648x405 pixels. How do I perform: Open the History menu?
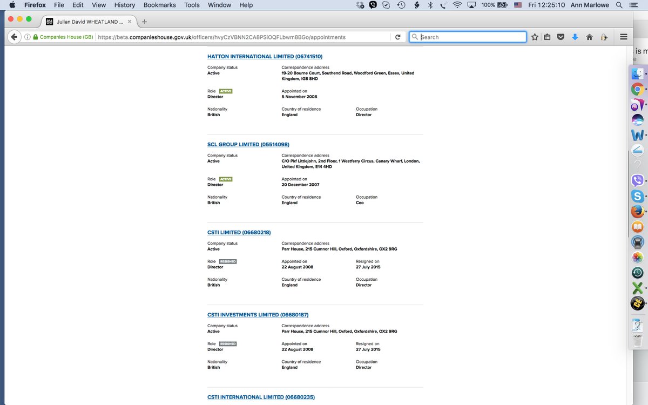(x=125, y=5)
